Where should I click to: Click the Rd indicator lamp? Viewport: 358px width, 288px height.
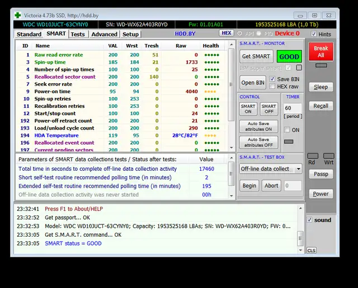(x=313, y=156)
